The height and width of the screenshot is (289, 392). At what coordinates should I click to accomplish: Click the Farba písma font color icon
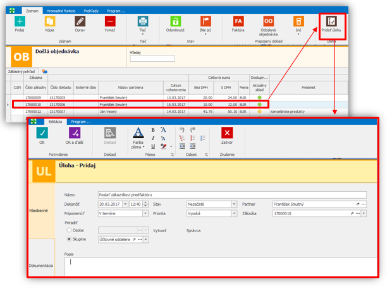138,133
